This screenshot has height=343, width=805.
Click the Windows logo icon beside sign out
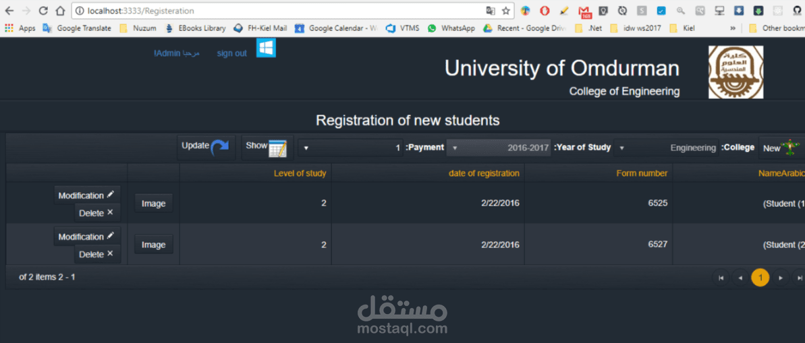pos(266,48)
